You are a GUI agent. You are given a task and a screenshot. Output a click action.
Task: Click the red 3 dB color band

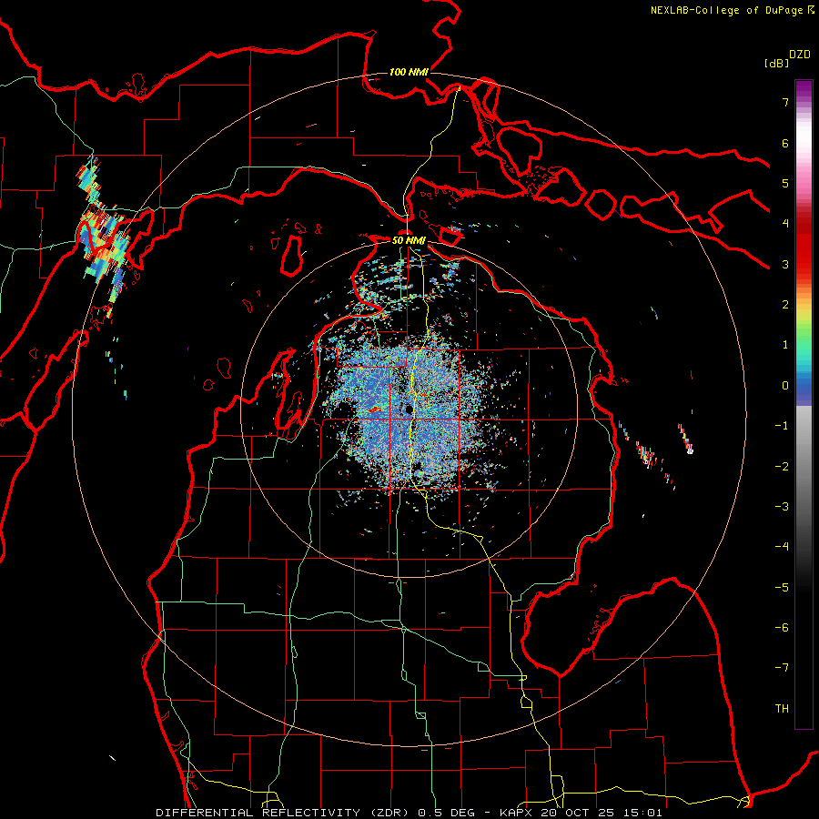pos(804,261)
